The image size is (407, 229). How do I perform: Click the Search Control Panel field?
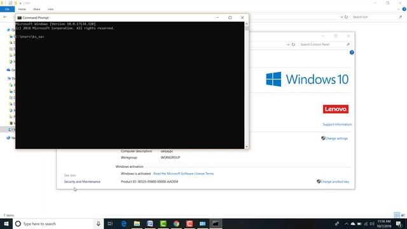pos(325,45)
